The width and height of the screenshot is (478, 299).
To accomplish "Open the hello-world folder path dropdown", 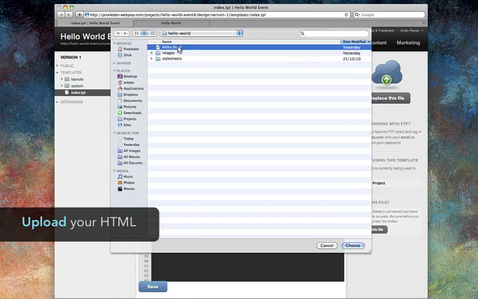I will pos(201,33).
